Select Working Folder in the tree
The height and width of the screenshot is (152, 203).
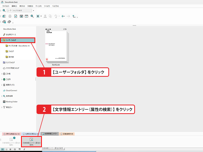point(10,102)
